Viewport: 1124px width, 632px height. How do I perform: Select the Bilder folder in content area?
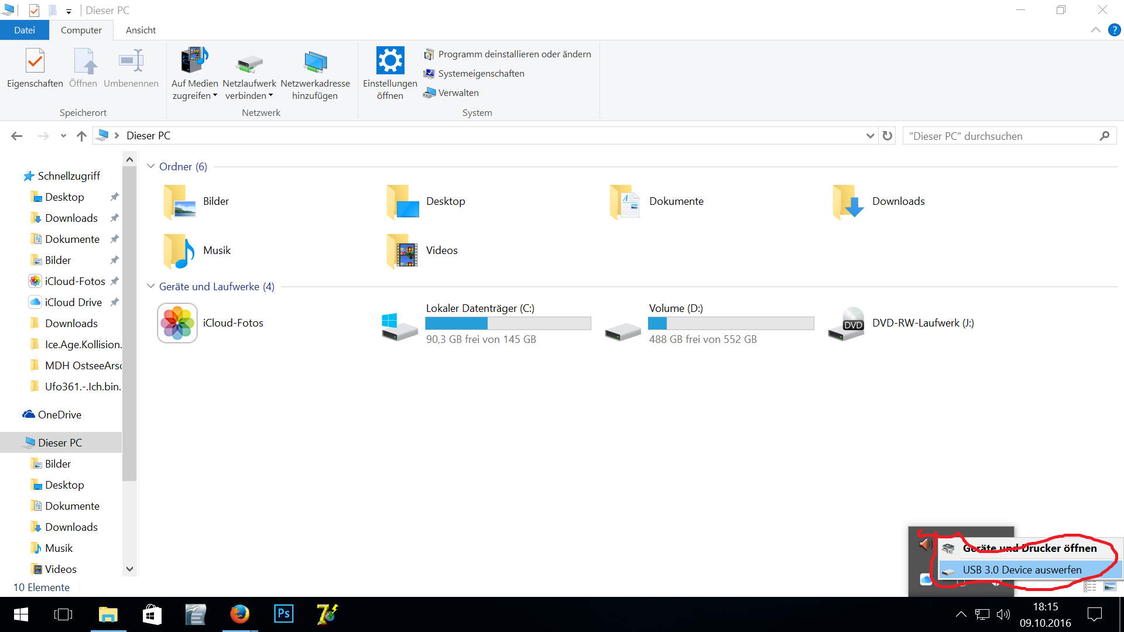coord(196,201)
